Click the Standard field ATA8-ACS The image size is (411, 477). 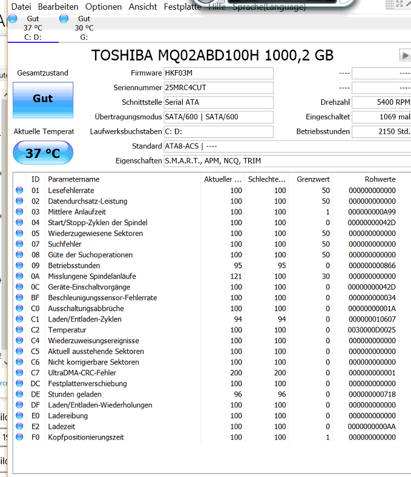tap(287, 146)
